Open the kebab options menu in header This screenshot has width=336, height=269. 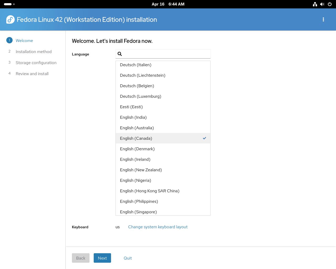click(x=323, y=19)
